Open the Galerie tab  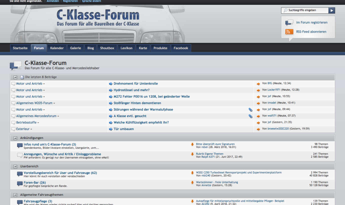pyautogui.click(x=75, y=48)
